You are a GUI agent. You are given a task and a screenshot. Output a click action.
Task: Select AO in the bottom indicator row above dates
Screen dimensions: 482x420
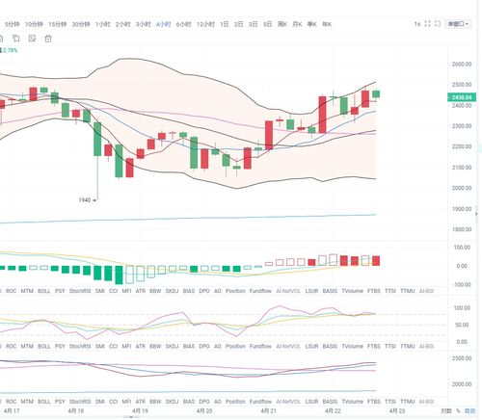coord(218,402)
